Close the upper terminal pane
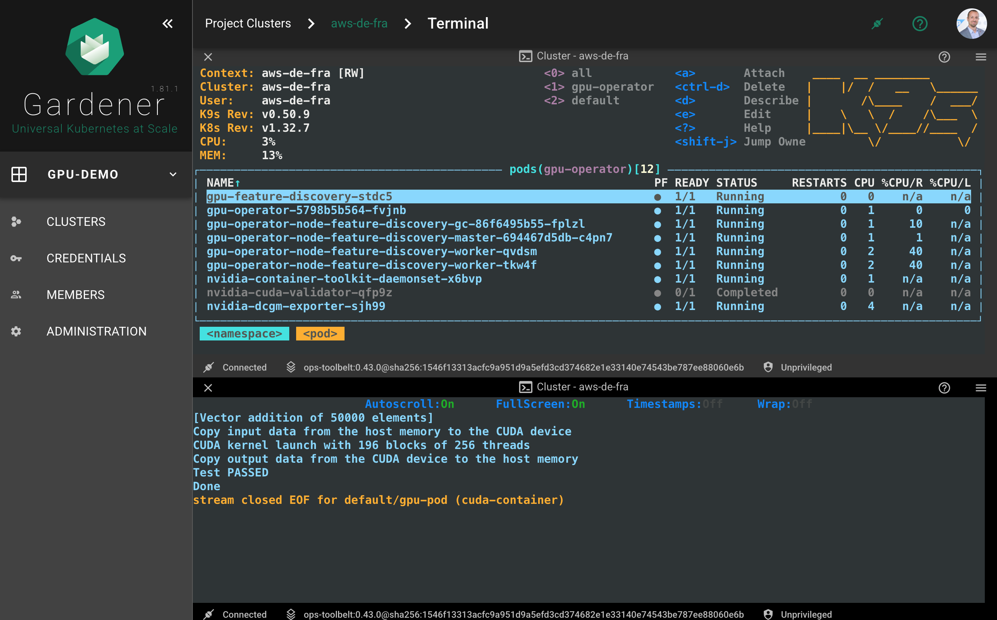The height and width of the screenshot is (620, 997). coord(208,57)
